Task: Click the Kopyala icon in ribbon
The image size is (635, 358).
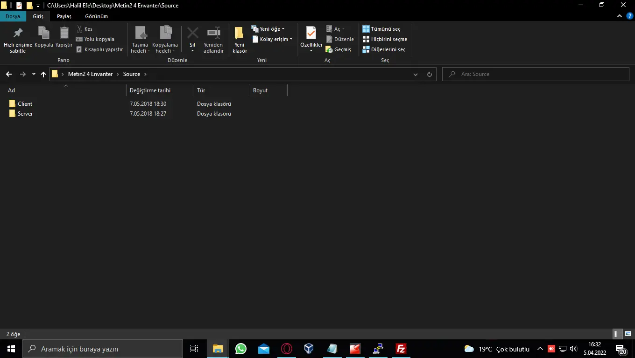Action: pyautogui.click(x=44, y=34)
